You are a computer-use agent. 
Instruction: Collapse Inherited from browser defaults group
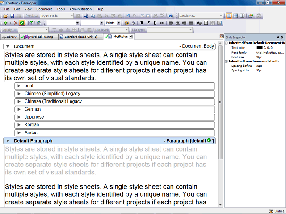(x=227, y=62)
